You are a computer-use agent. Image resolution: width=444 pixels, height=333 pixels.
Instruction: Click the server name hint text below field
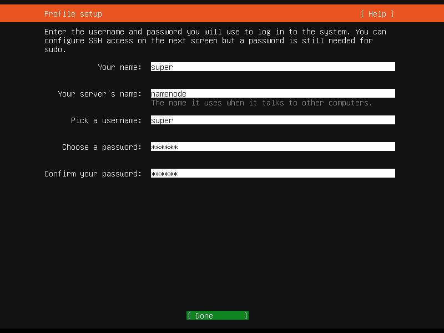pos(261,103)
